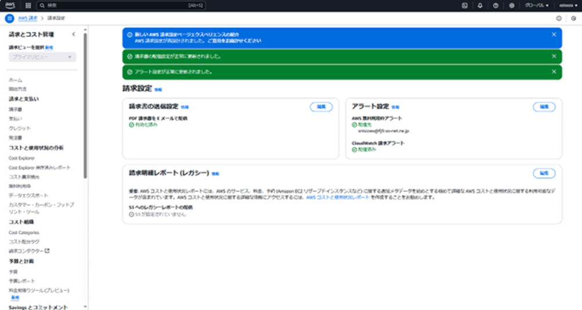The height and width of the screenshot is (310, 582).
Task: Click the AWS 請求 breadcrumb link
Action: click(28, 18)
